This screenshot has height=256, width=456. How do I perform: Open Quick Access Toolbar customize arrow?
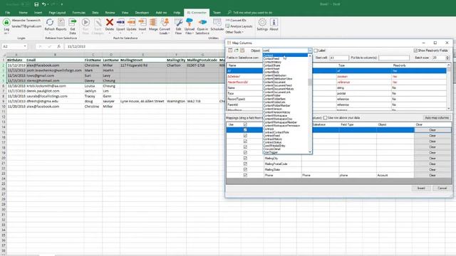pos(62,4)
